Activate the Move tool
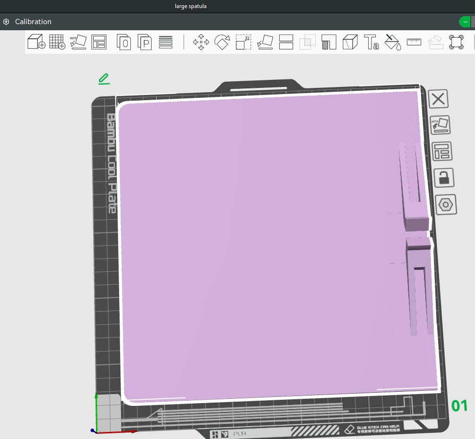 (201, 42)
